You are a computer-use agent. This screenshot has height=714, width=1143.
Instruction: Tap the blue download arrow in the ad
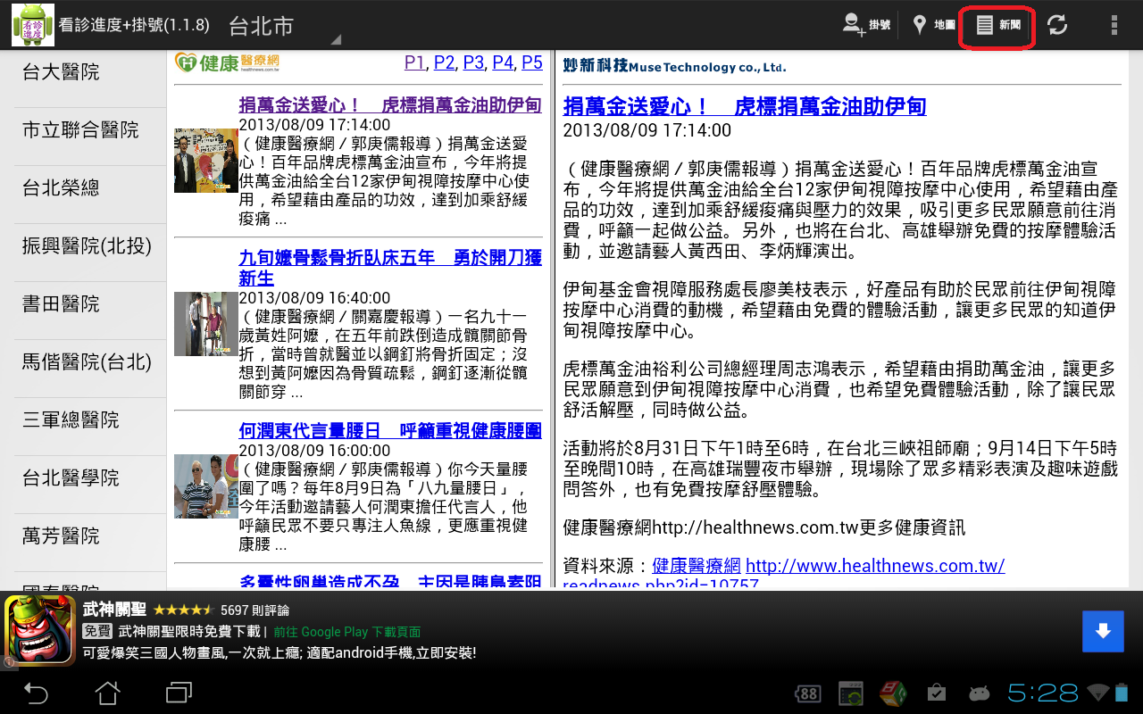pyautogui.click(x=1103, y=631)
